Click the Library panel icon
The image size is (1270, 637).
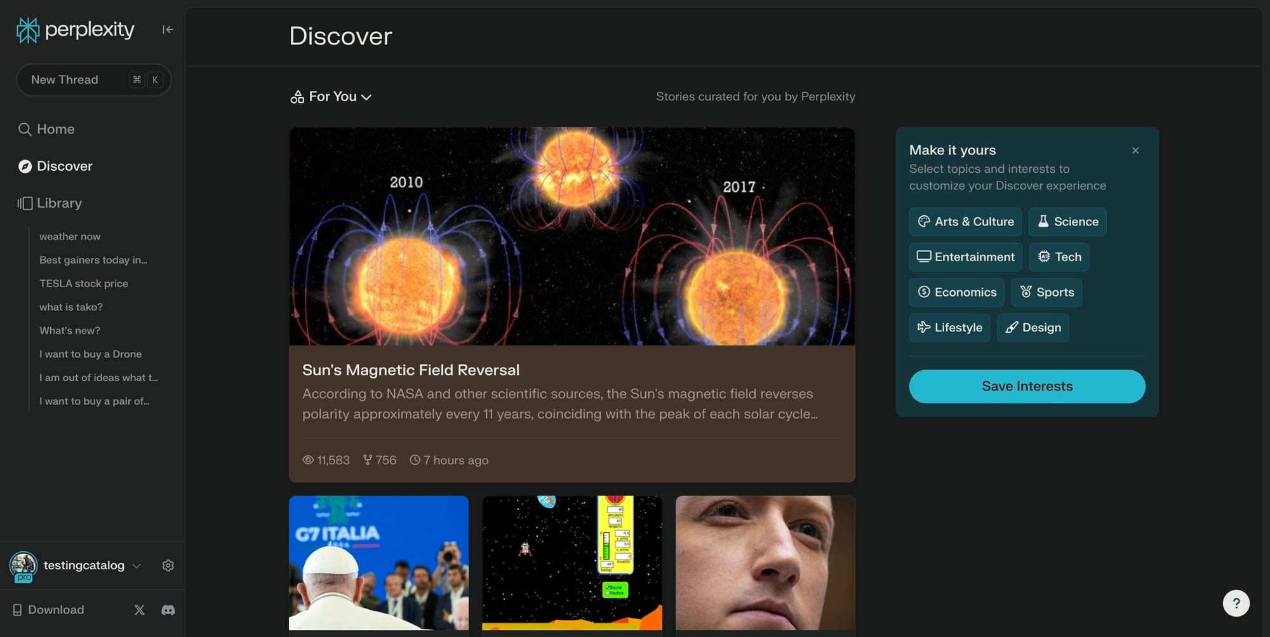click(25, 203)
